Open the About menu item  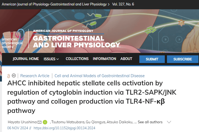tap(126, 59)
